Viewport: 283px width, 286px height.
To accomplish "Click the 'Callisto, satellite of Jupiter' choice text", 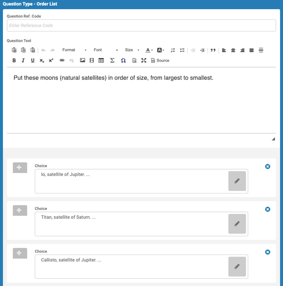I will pos(71,260).
